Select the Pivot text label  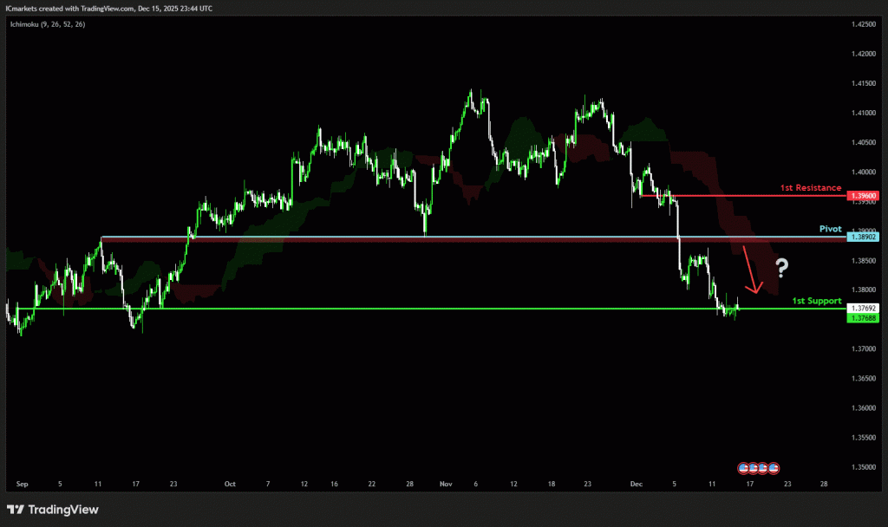tap(831, 228)
